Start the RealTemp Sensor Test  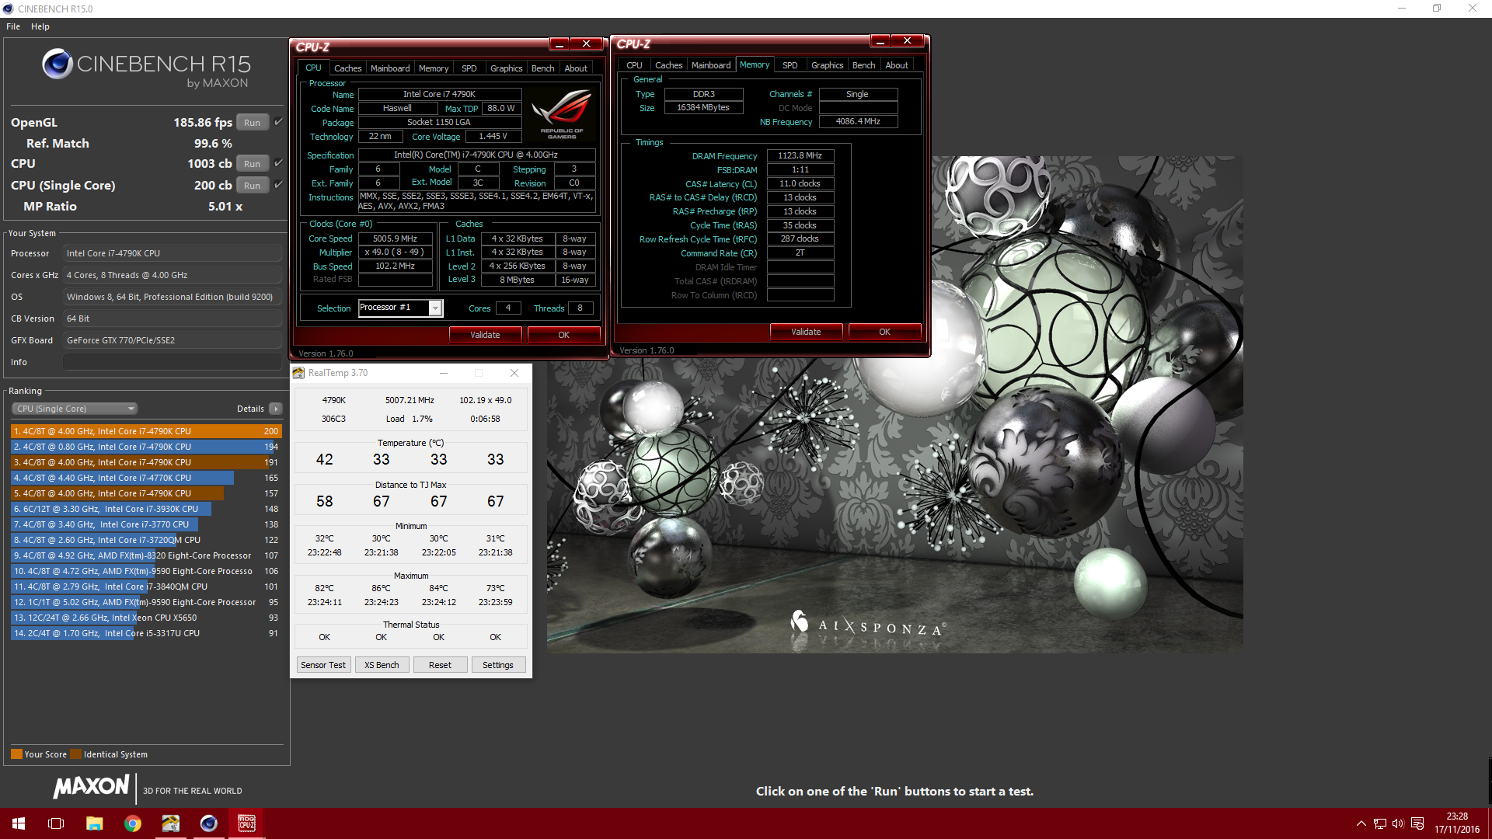[323, 665]
